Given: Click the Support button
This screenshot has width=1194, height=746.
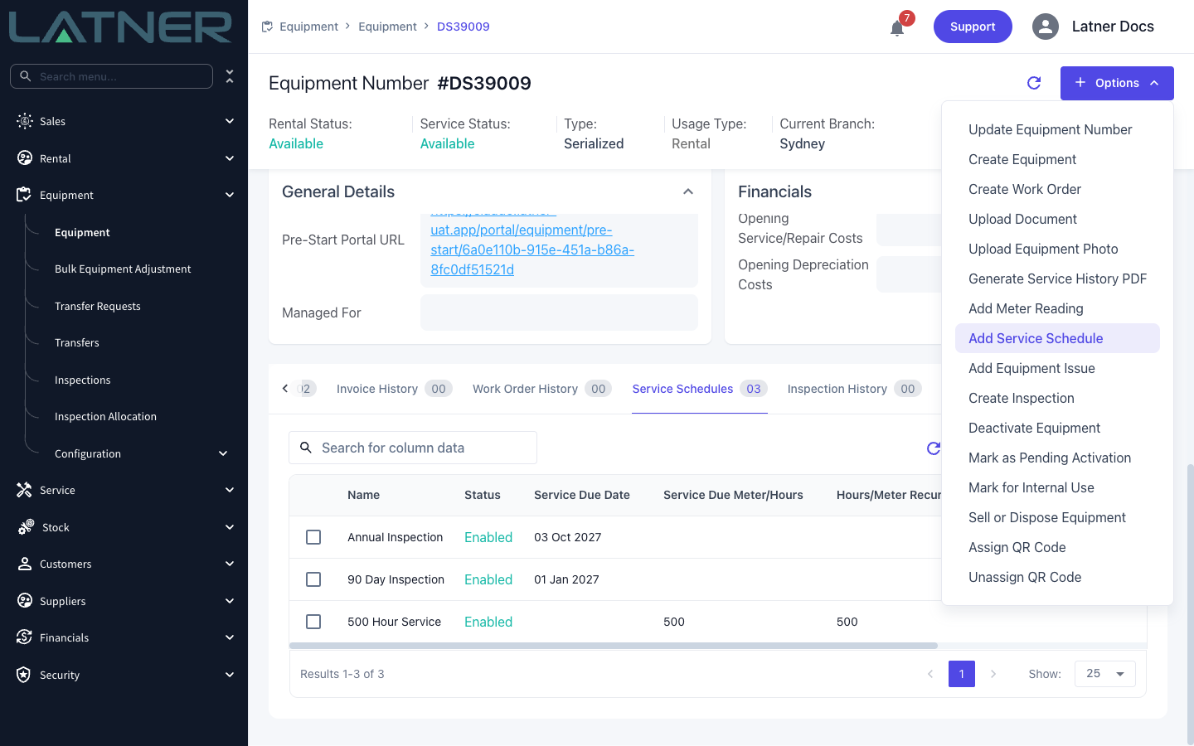Looking at the screenshot, I should (x=973, y=27).
